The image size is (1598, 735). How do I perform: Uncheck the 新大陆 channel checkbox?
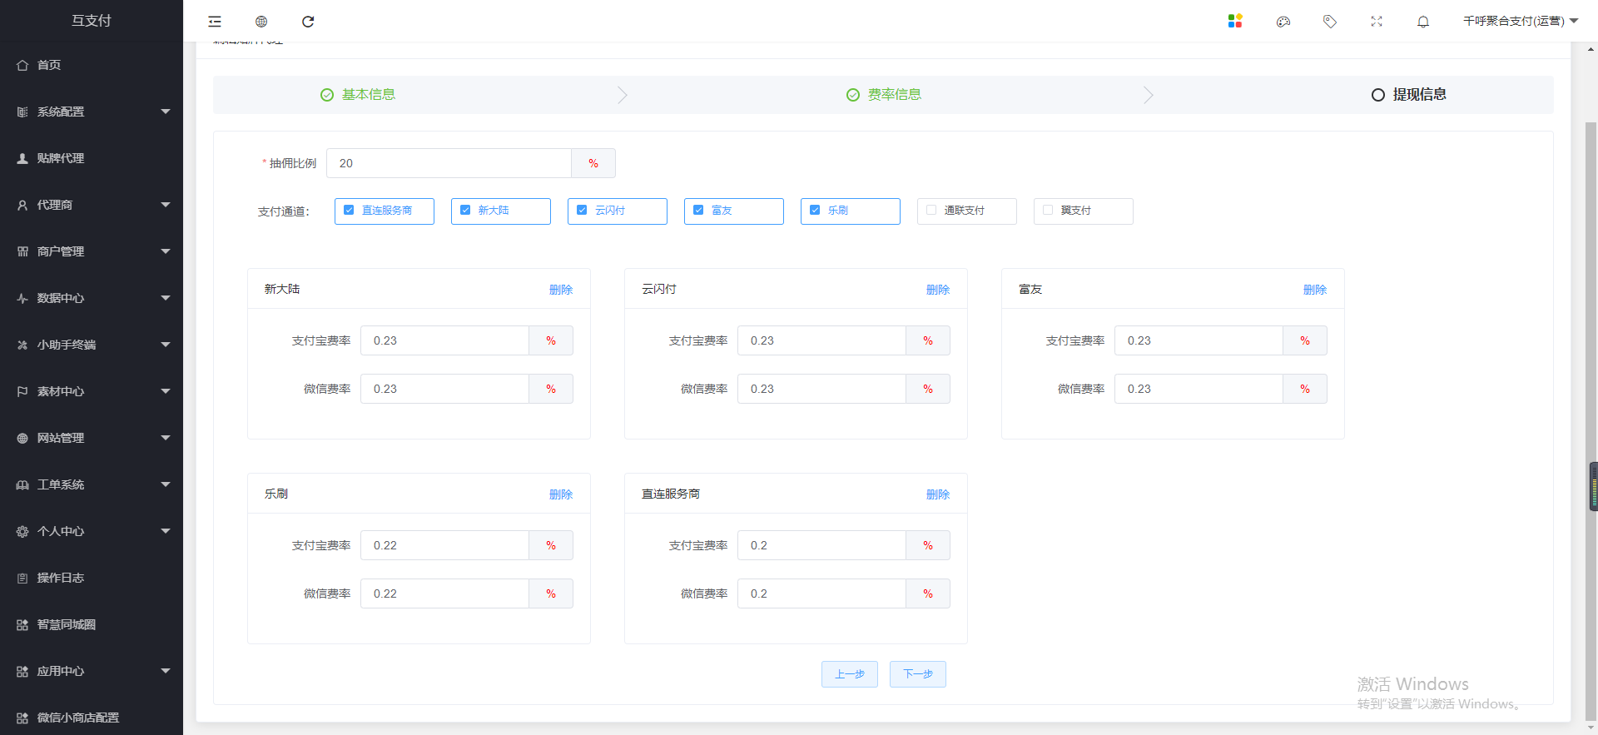pyautogui.click(x=465, y=210)
